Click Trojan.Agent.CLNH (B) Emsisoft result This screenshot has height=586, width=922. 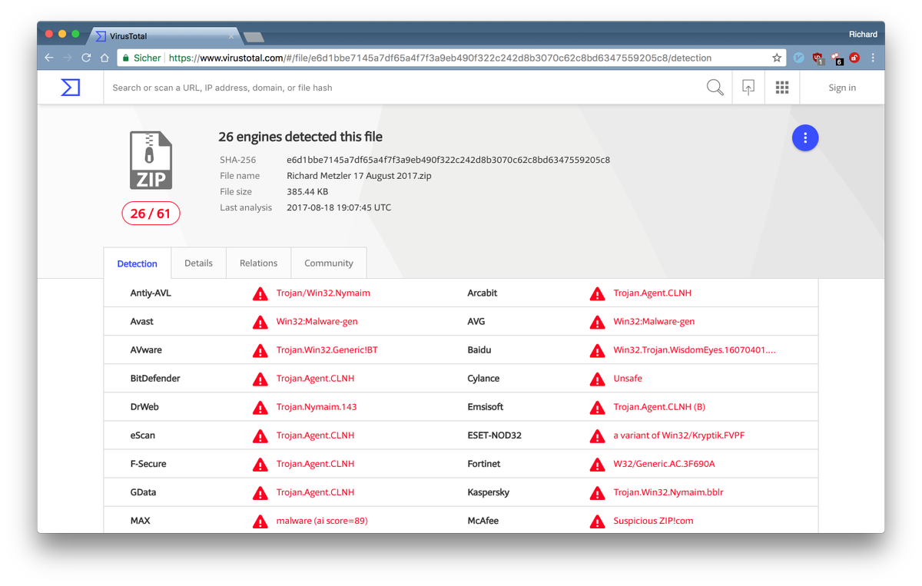pos(659,406)
